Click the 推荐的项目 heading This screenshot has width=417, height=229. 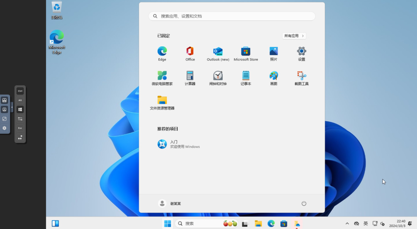(168, 129)
